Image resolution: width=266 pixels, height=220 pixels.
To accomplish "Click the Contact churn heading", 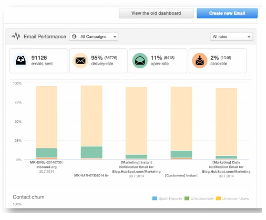I will (x=28, y=197).
